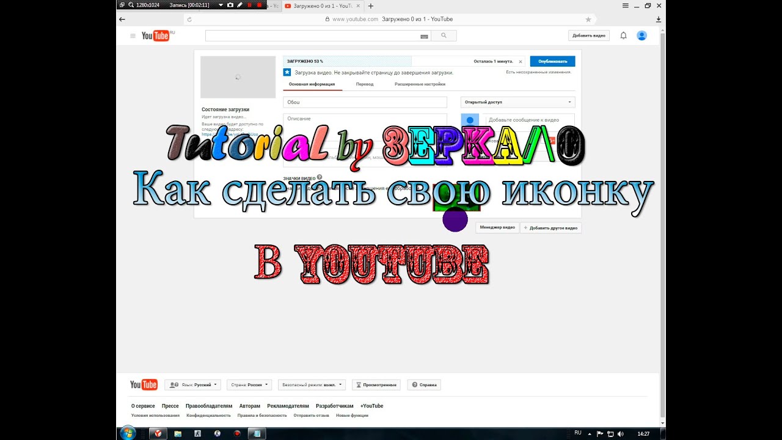
Task: Open browser downloads arrow icon
Action: (659, 20)
